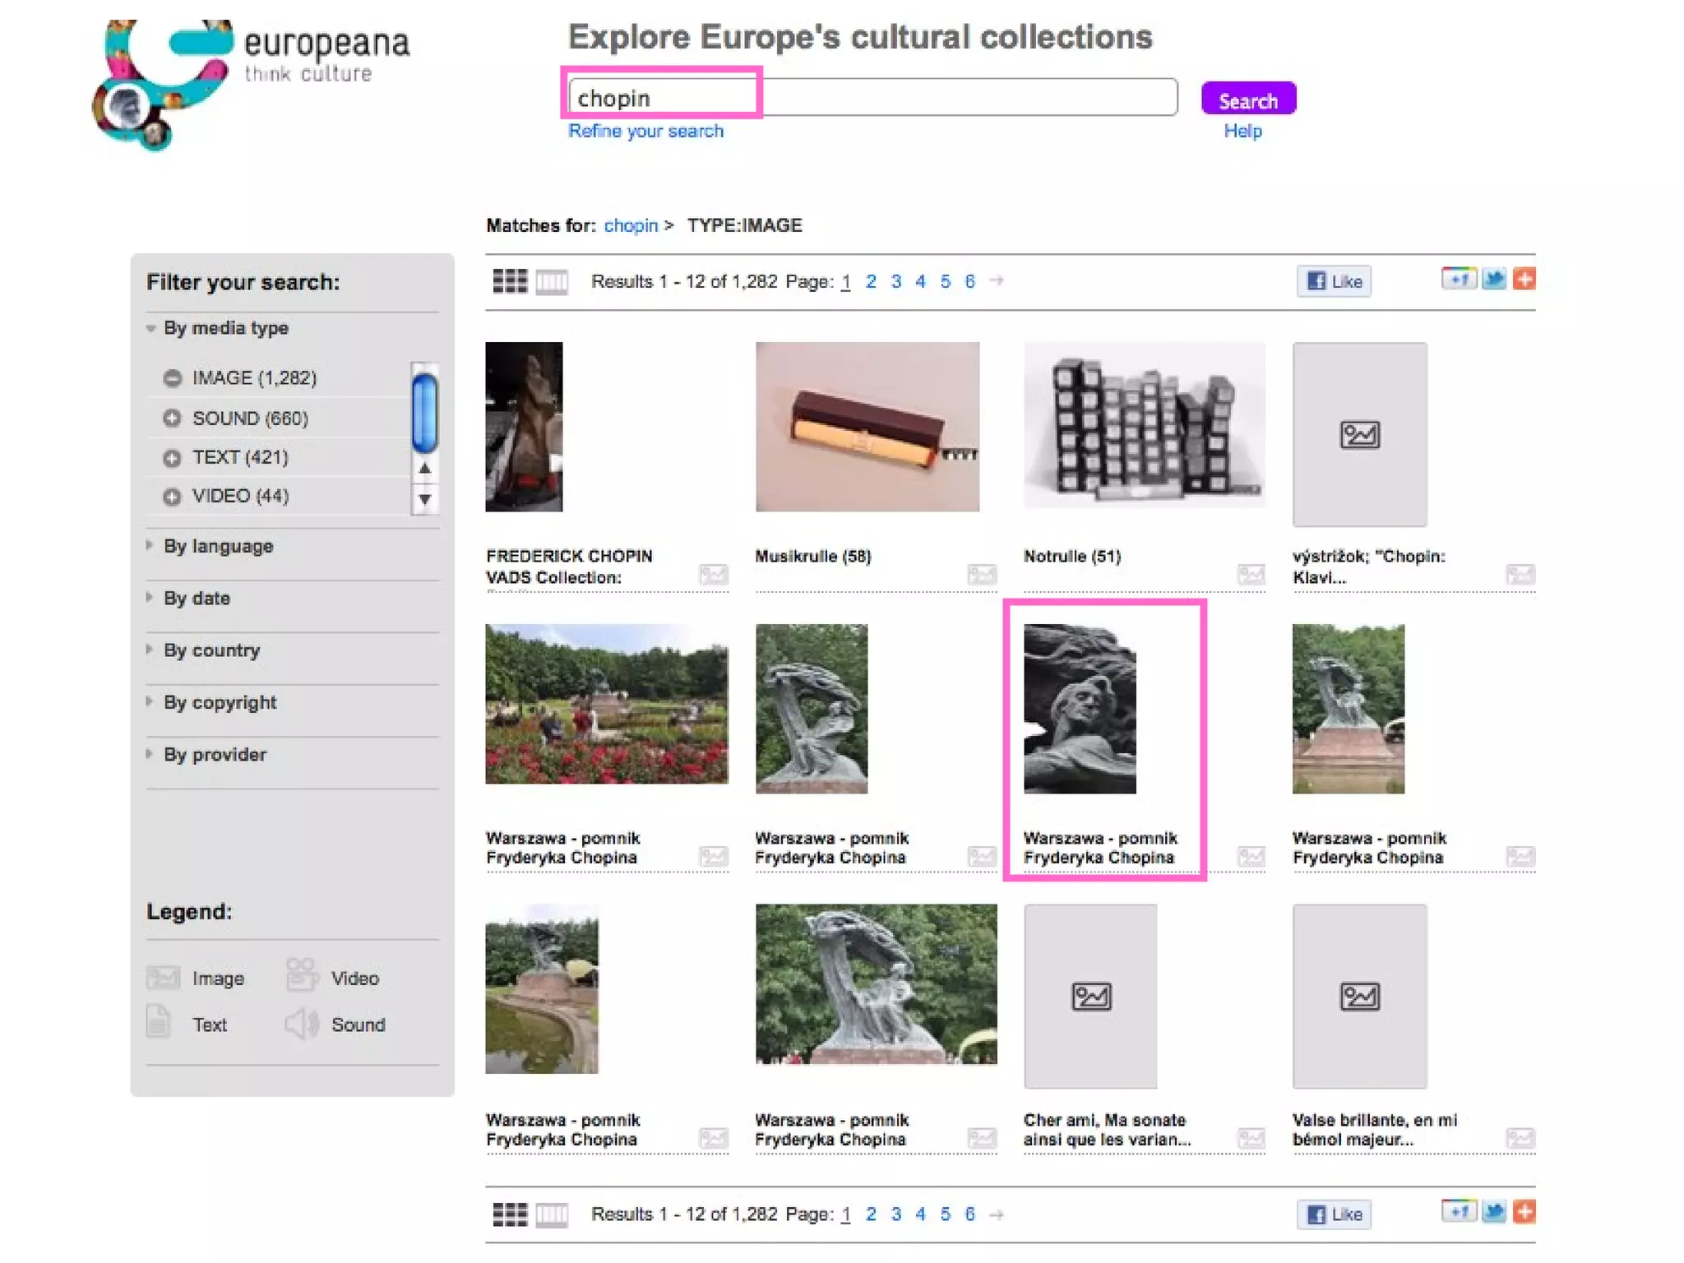This screenshot has height=1263, width=1684.
Task: Expand the By language filter
Action: 218,546
